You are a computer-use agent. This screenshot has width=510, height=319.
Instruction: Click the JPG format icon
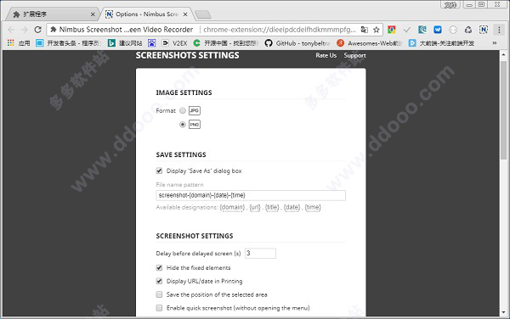[x=195, y=110]
